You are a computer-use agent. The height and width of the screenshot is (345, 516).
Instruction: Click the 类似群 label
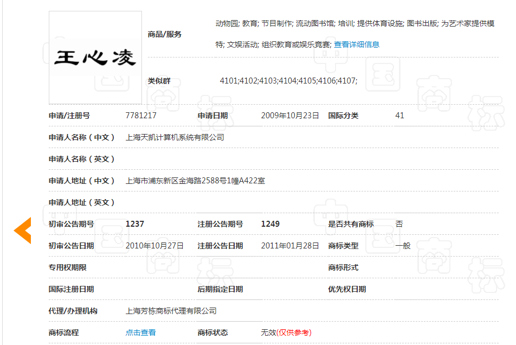tap(159, 81)
